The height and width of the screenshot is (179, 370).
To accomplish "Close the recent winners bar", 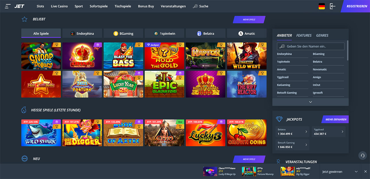I will pos(365,171).
